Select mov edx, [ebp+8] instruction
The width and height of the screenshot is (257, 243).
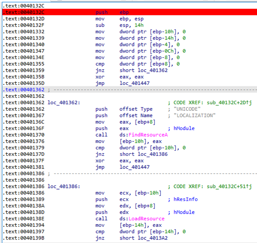click(x=125, y=206)
